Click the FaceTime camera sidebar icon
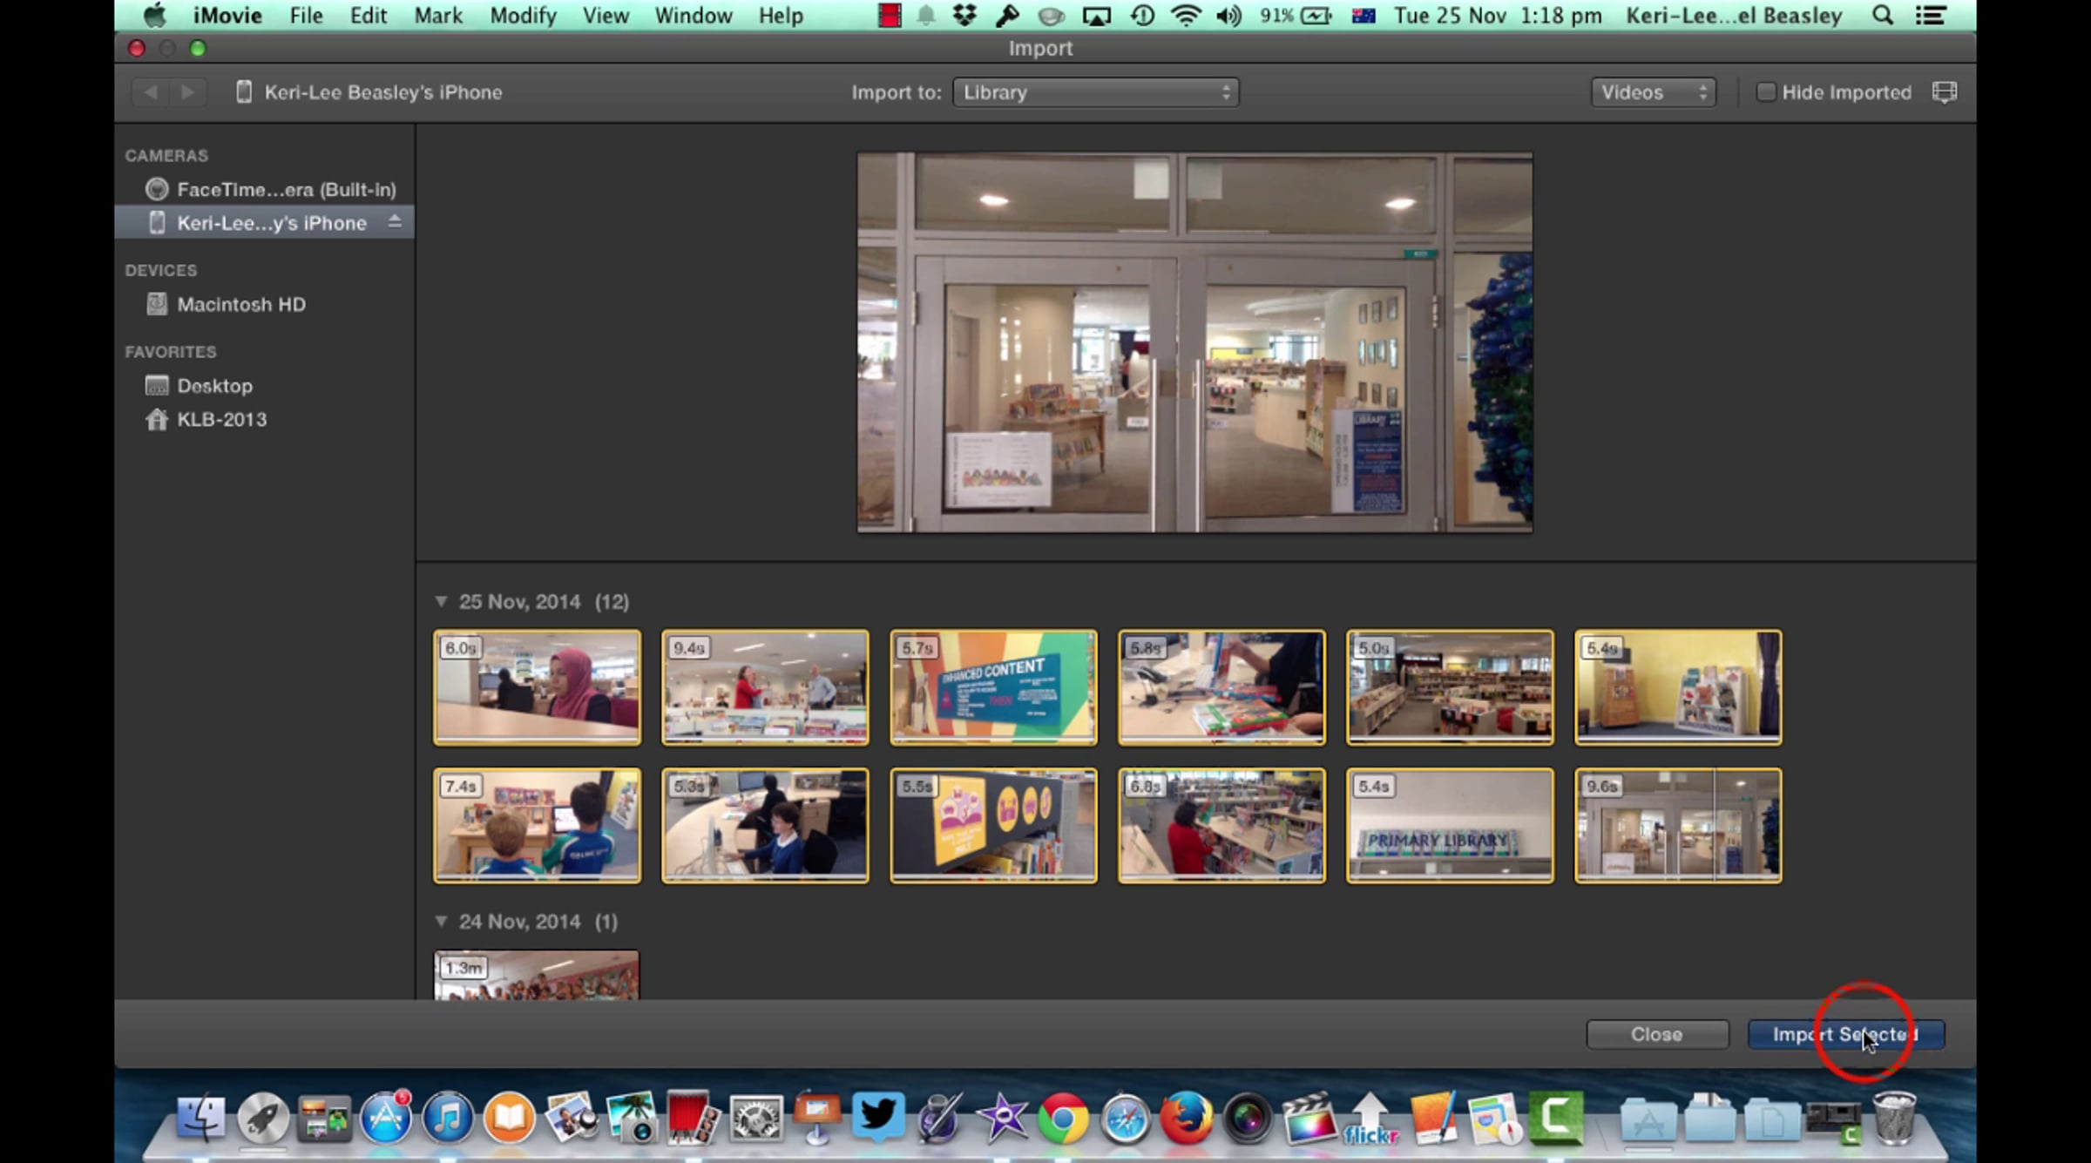 [157, 189]
